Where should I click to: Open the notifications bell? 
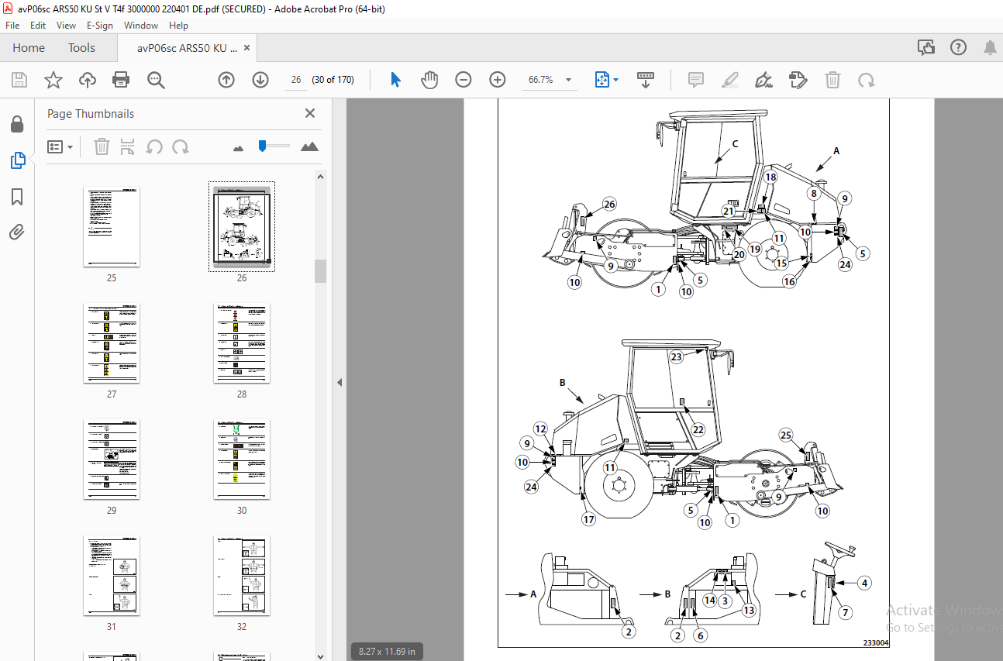(x=990, y=48)
